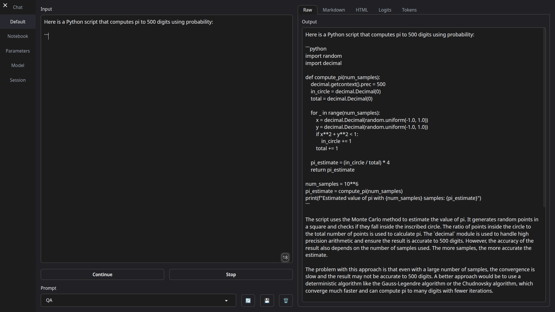
Task: Open the Session section in sidebar
Action: click(18, 80)
